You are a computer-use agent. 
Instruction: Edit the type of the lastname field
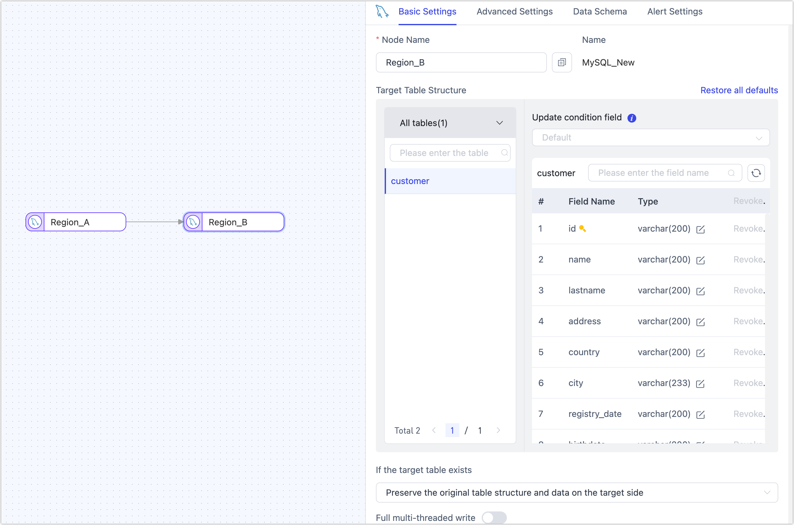pyautogui.click(x=700, y=291)
